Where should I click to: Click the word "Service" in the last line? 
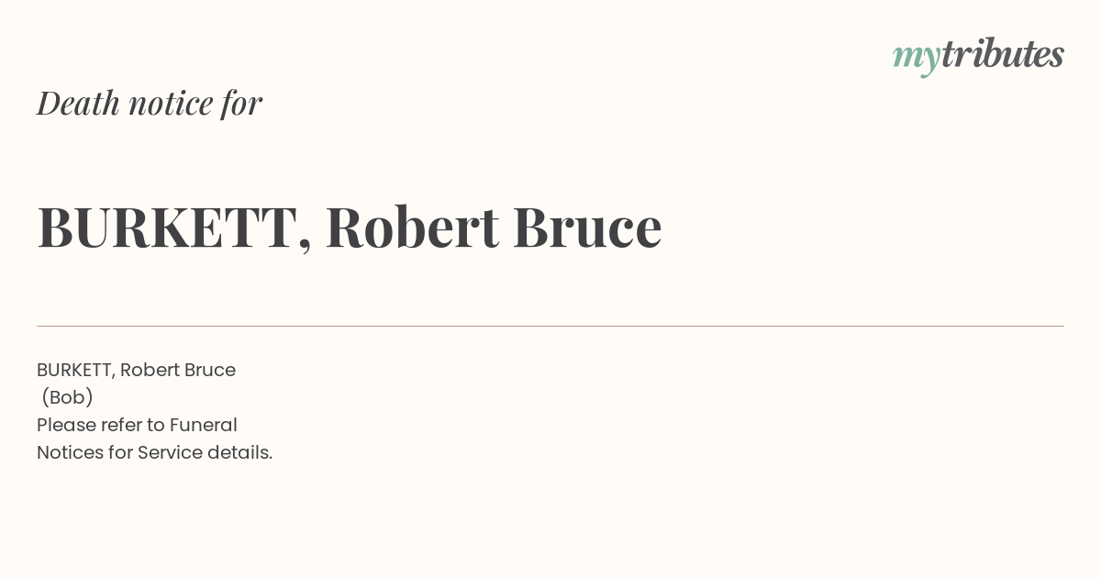(170, 452)
